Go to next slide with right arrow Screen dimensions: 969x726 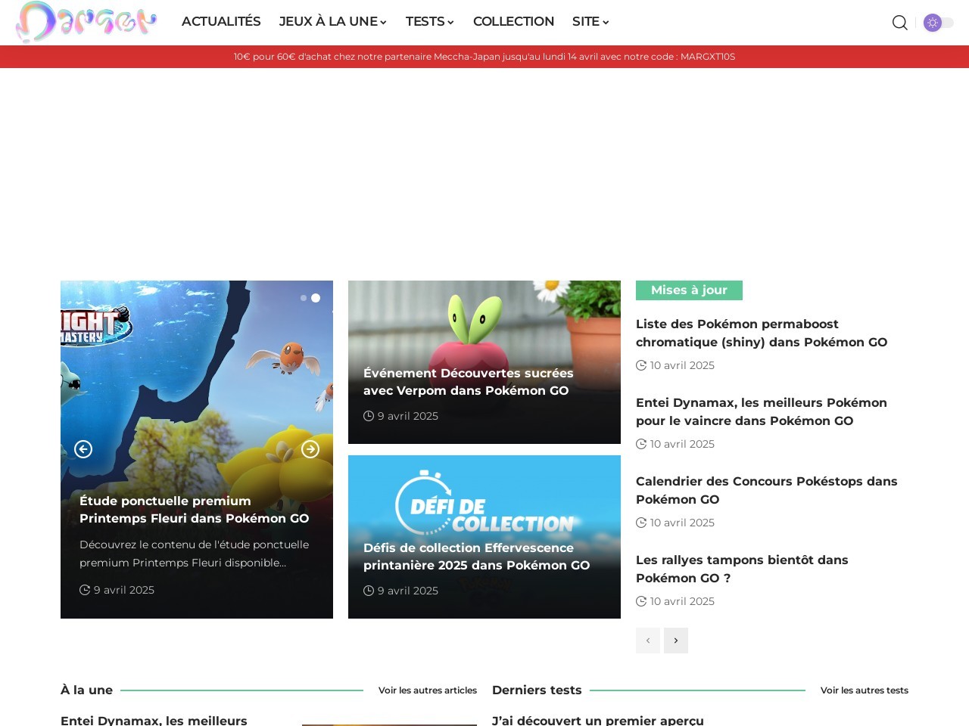(x=310, y=449)
